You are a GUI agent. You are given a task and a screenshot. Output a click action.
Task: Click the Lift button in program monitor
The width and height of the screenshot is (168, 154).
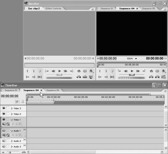point(151,77)
